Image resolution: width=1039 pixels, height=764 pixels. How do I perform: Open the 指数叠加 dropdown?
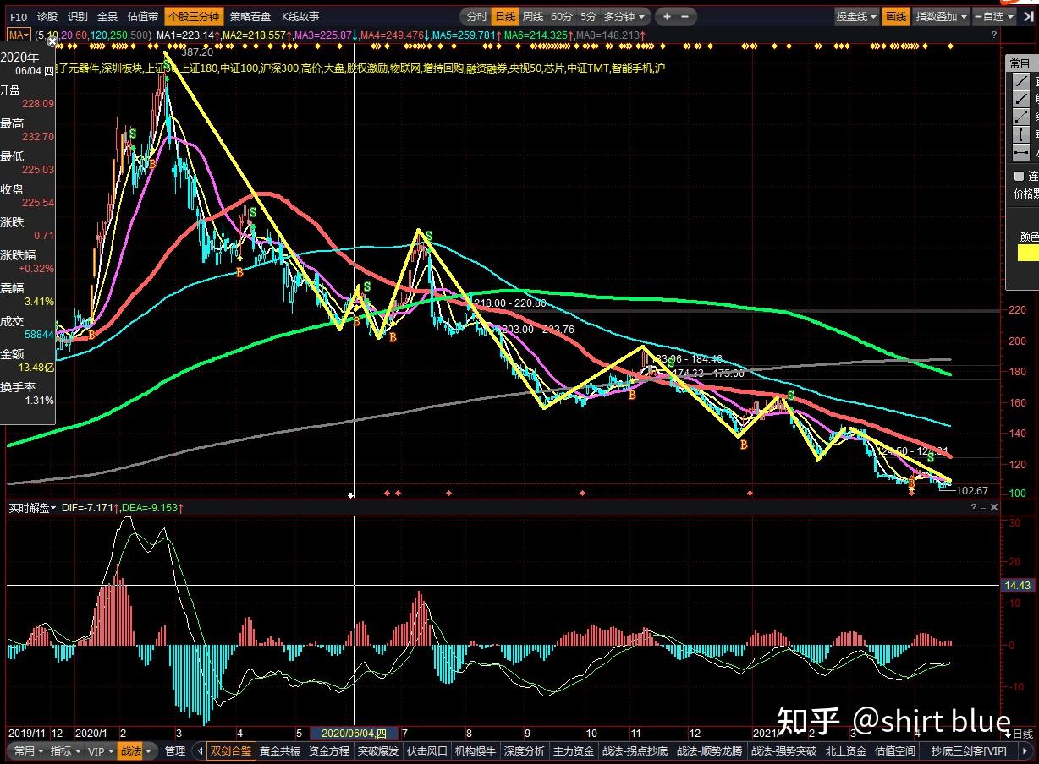940,16
